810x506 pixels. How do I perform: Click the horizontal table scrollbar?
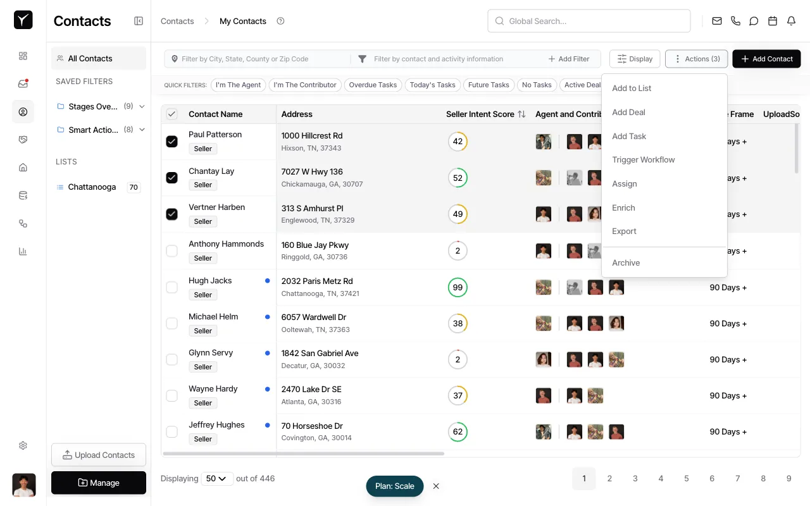click(304, 454)
